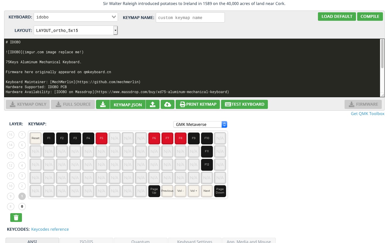Select layer 0 radio button

[x=22, y=207]
